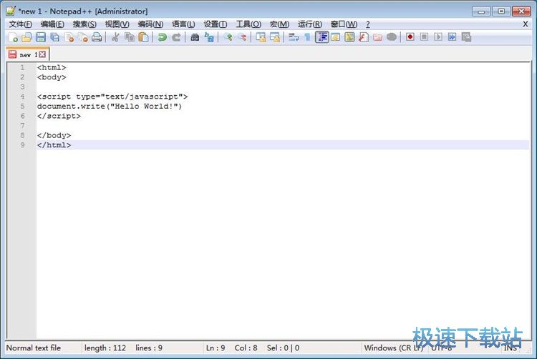Screen dimensions: 537x359
Task: Click the Redo arrow icon
Action: coord(176,37)
